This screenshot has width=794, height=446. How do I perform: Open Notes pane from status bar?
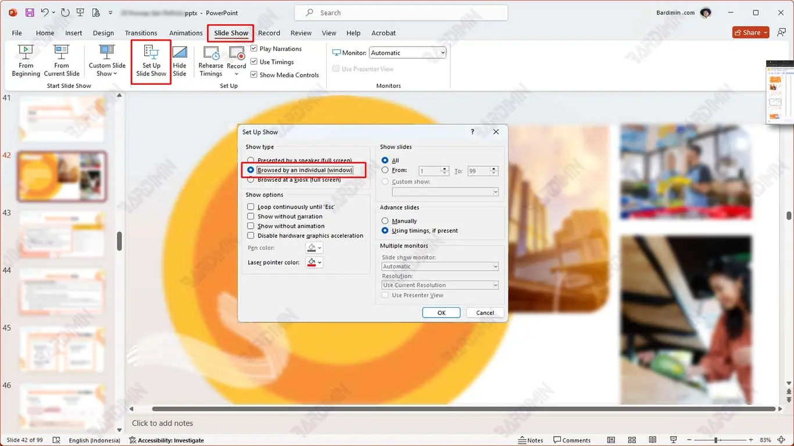point(530,440)
